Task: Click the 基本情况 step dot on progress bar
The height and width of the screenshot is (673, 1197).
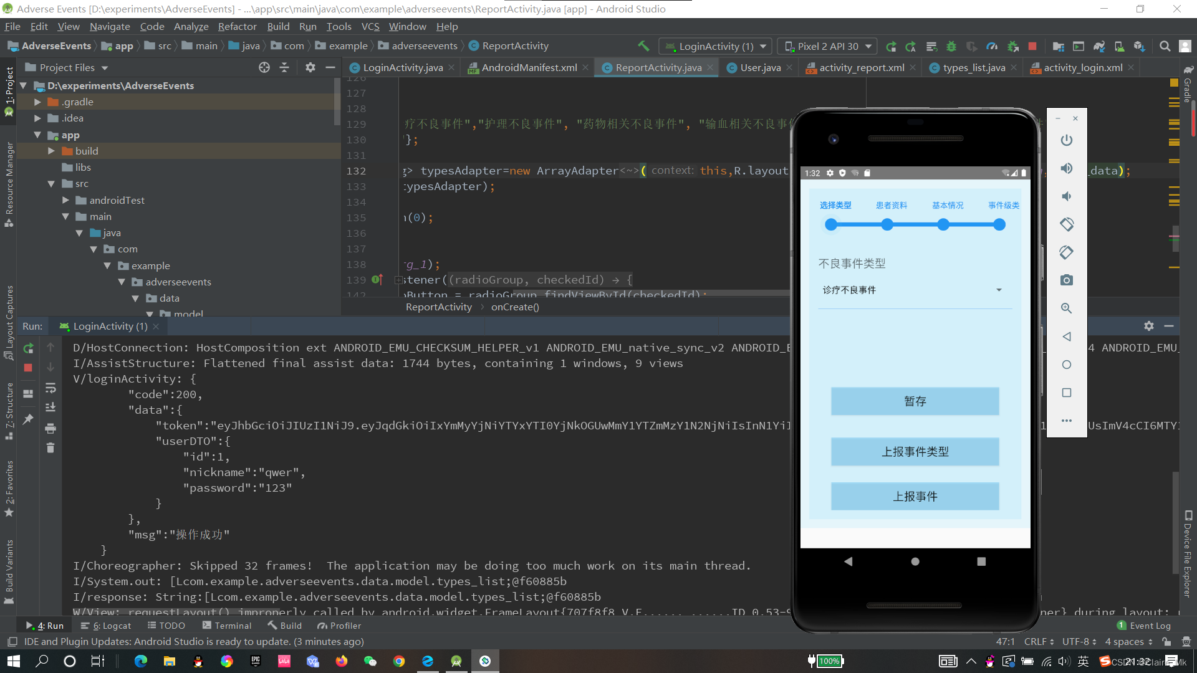Action: [x=943, y=225]
